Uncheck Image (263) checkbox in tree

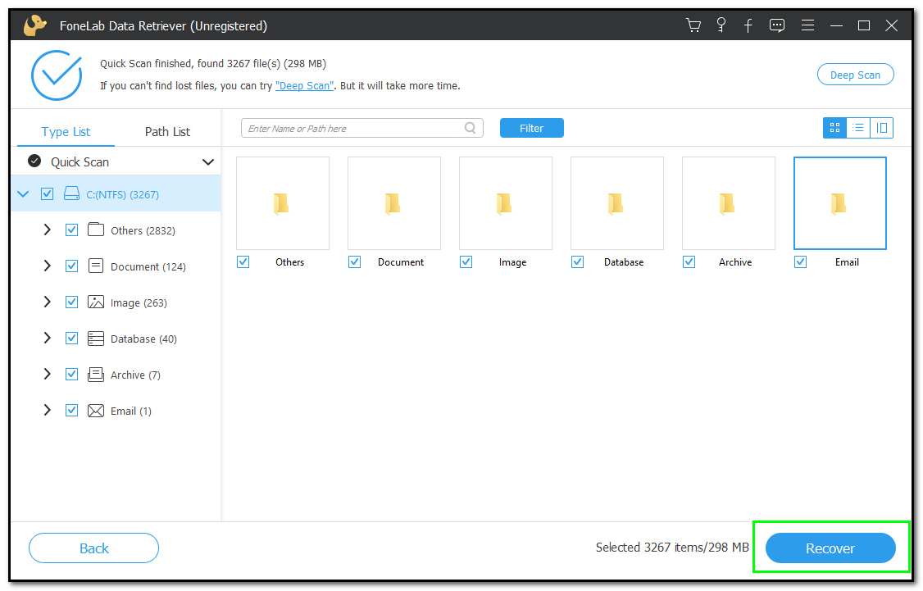(x=72, y=302)
